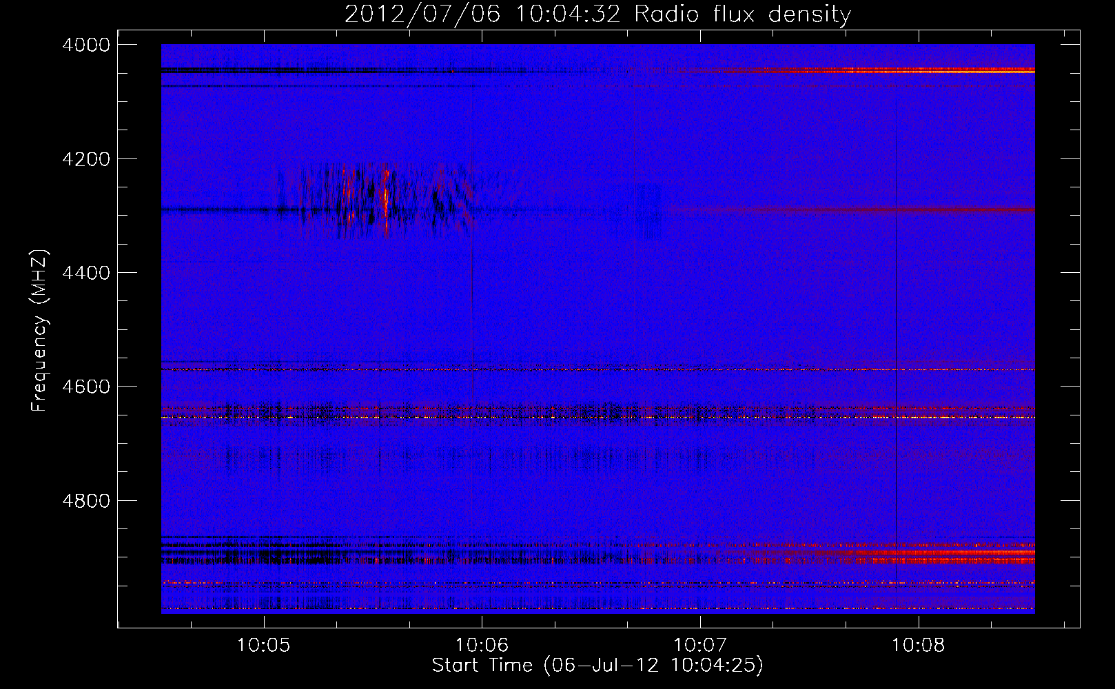Viewport: 1115px width, 689px height.
Task: Click the 10:05 time tick label
Action: 263,645
